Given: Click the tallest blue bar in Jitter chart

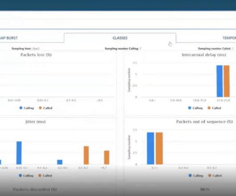Looking at the screenshot, I should 19,153.
